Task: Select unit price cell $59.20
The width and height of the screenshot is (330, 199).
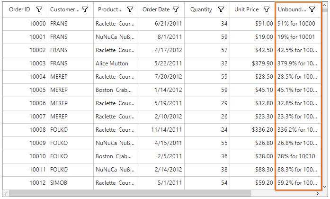Action: point(252,183)
